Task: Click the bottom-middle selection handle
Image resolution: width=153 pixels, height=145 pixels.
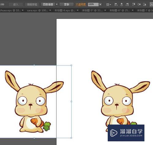Action: 34,138
